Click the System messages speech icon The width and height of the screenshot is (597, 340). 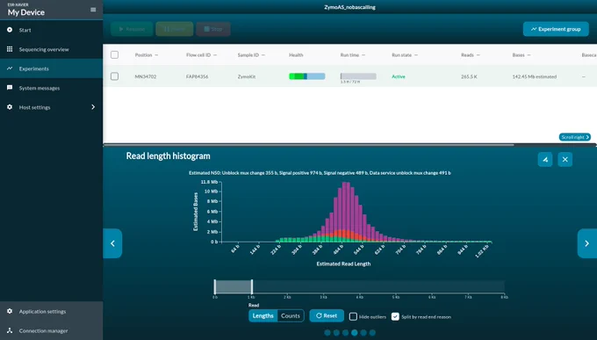click(x=10, y=88)
